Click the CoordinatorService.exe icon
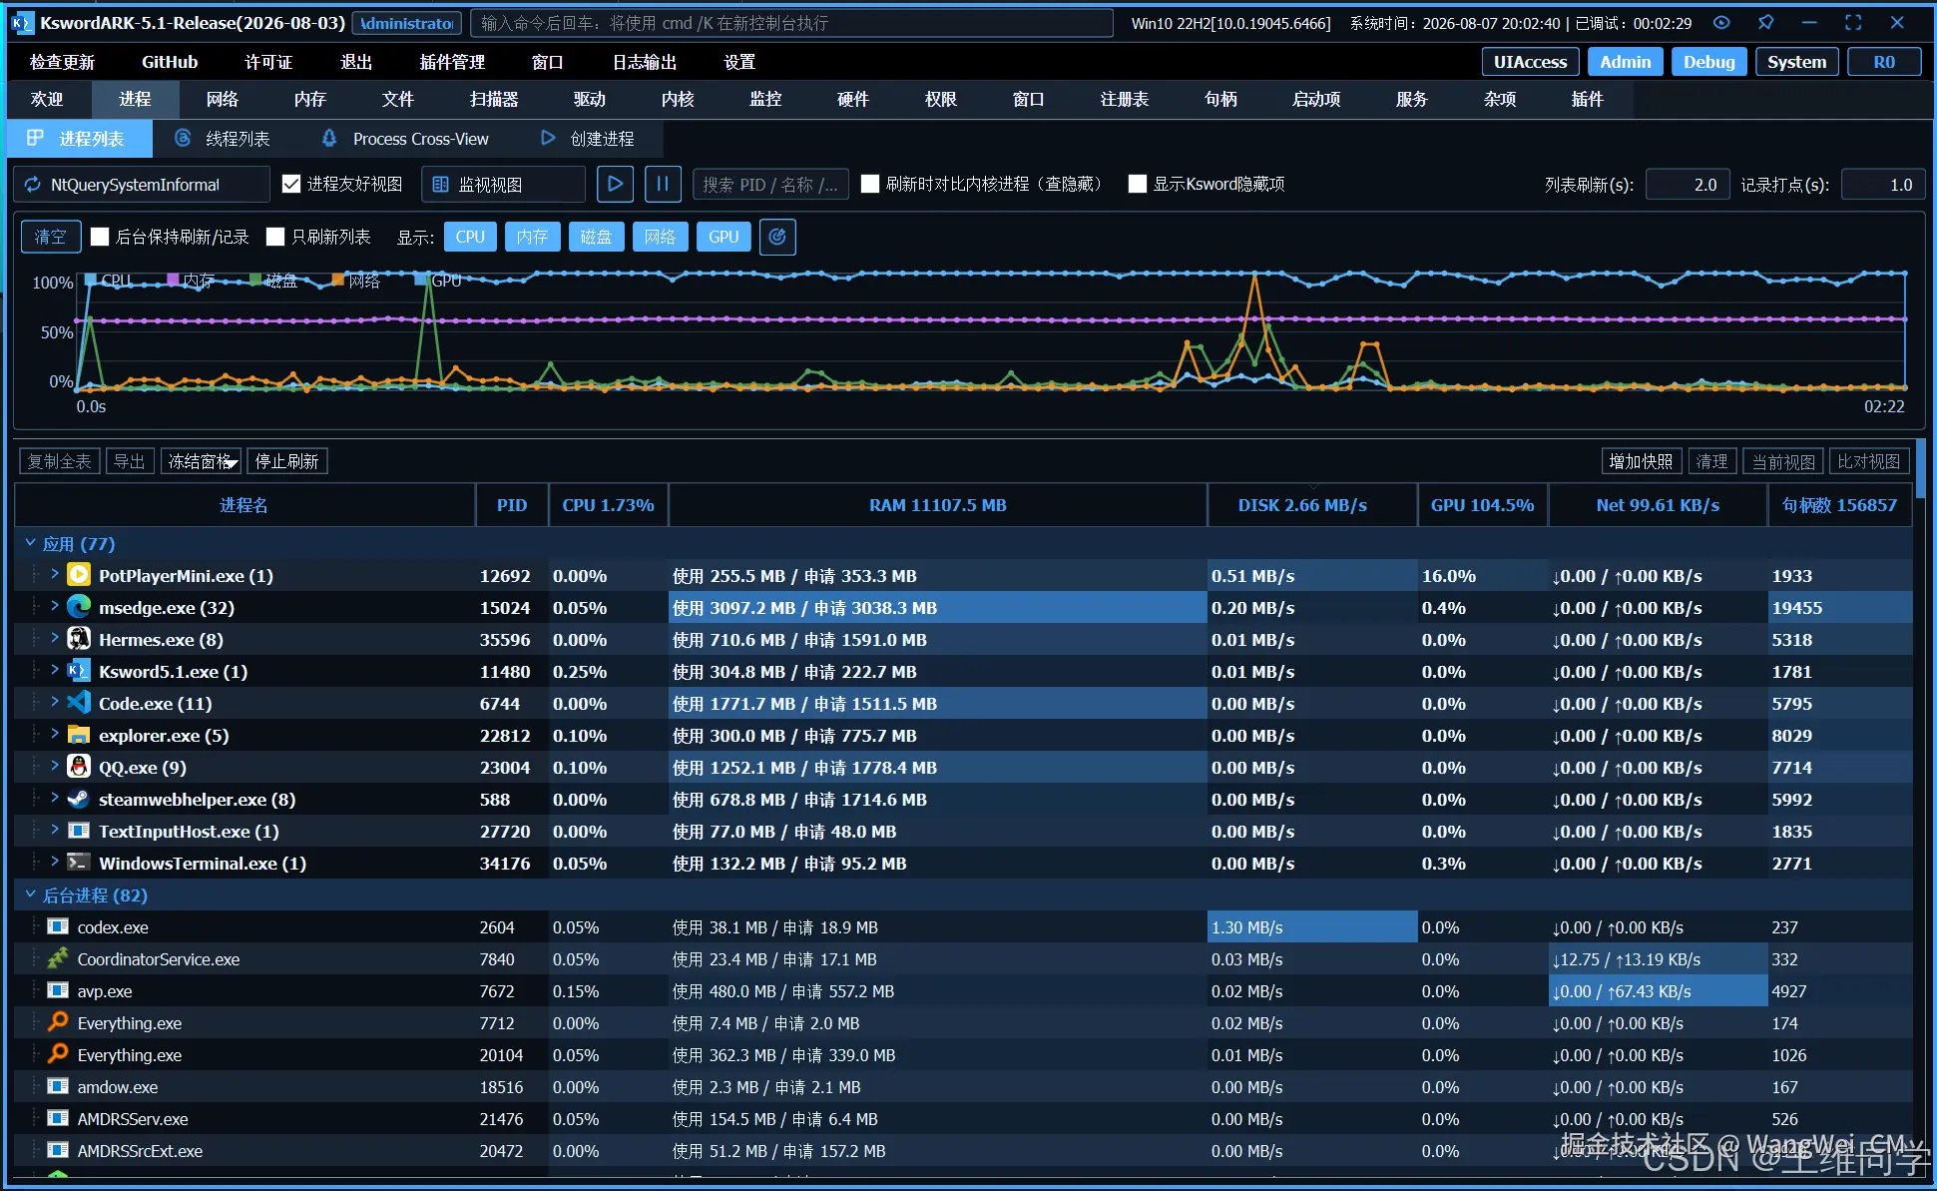Image resolution: width=1937 pixels, height=1191 pixels. [58, 958]
